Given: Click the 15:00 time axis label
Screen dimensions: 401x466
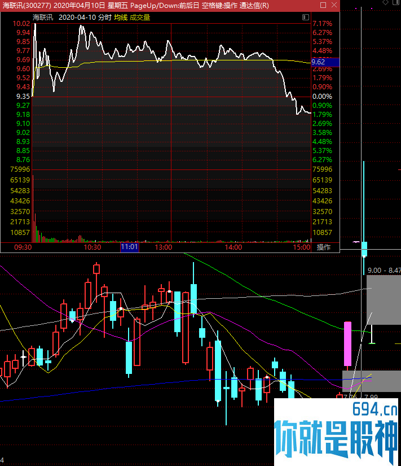Looking at the screenshot, I should tap(302, 247).
